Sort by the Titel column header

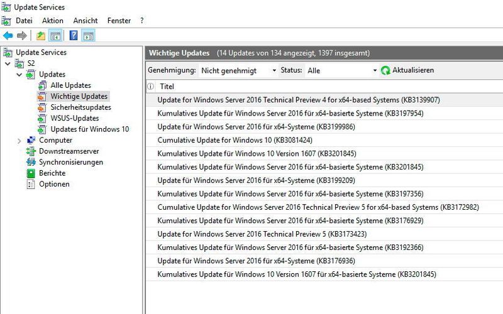click(167, 87)
